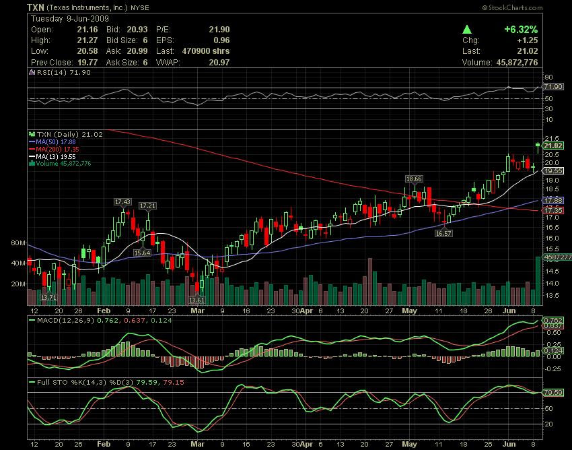
Task: Click the 'MA(13) 19.55' legend entry
Action: 56,156
